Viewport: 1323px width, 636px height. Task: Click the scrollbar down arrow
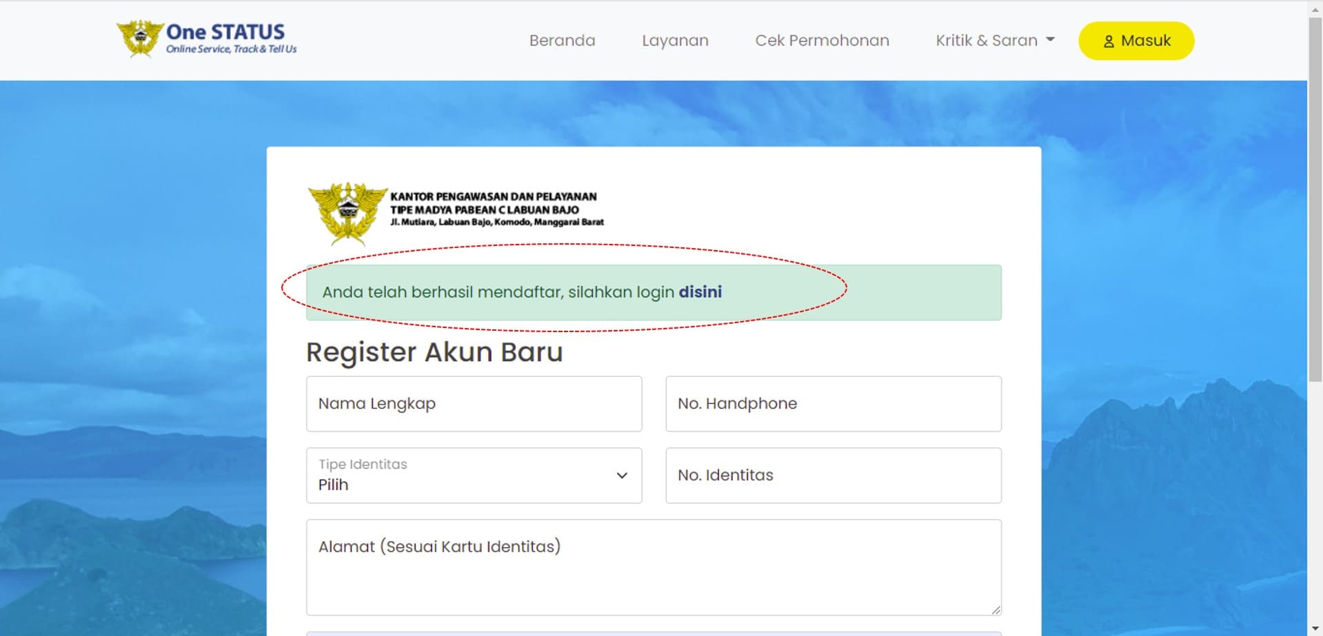coord(1315,629)
